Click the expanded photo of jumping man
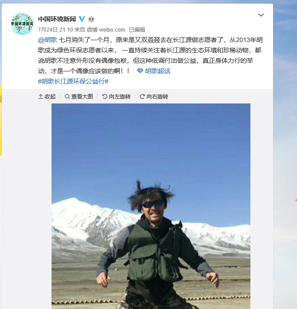297x309 pixels. point(151,206)
